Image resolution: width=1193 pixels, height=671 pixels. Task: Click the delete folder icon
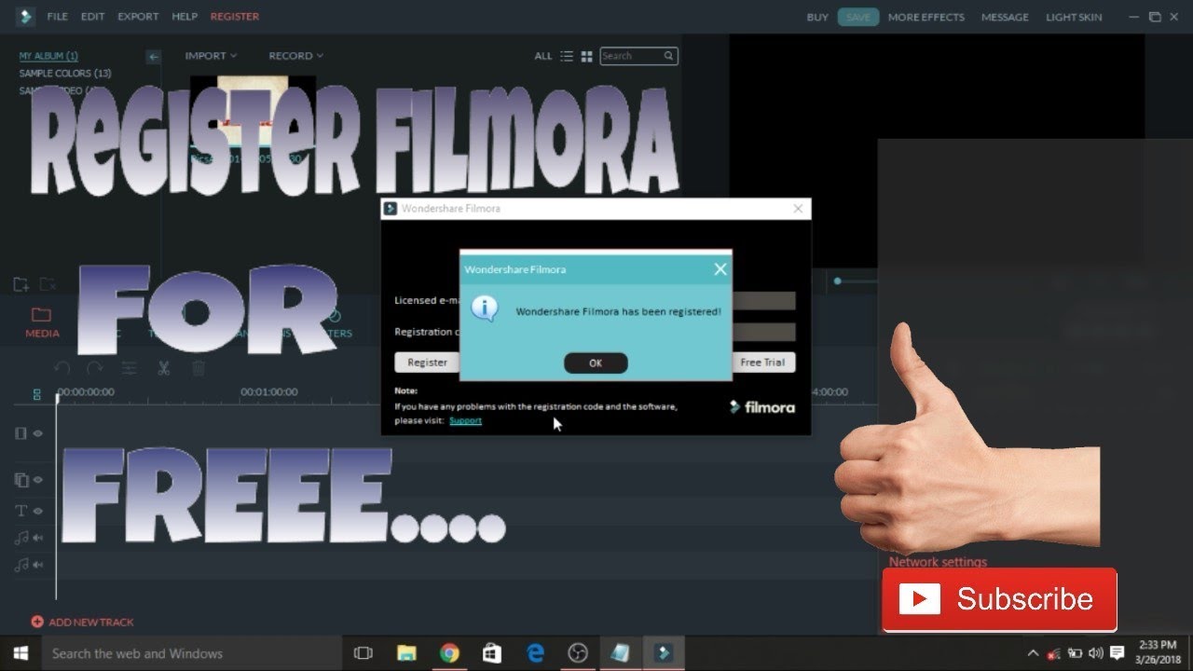coord(47,283)
